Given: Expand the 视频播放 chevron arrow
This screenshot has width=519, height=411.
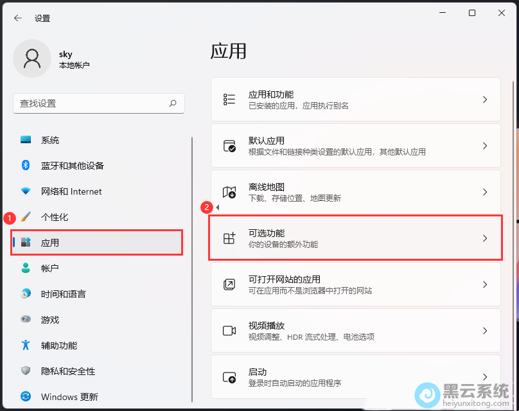Looking at the screenshot, I should (485, 331).
